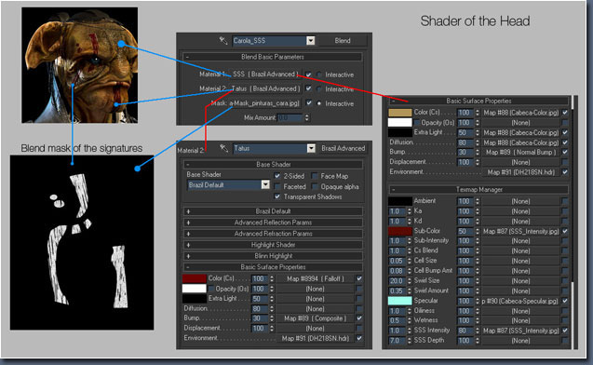Collapse Tatus Basic Surface Properties rollout

tap(273, 266)
